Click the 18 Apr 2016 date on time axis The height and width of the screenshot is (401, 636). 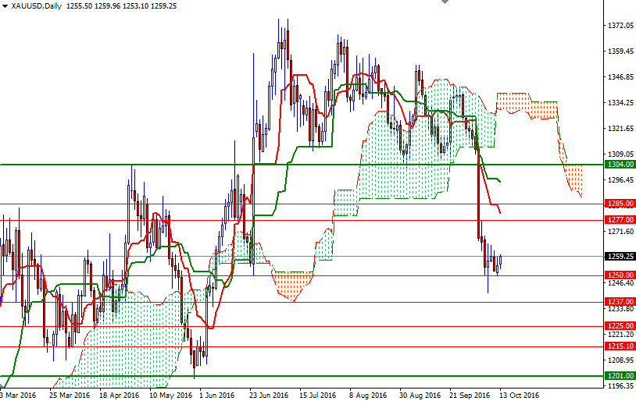point(120,395)
